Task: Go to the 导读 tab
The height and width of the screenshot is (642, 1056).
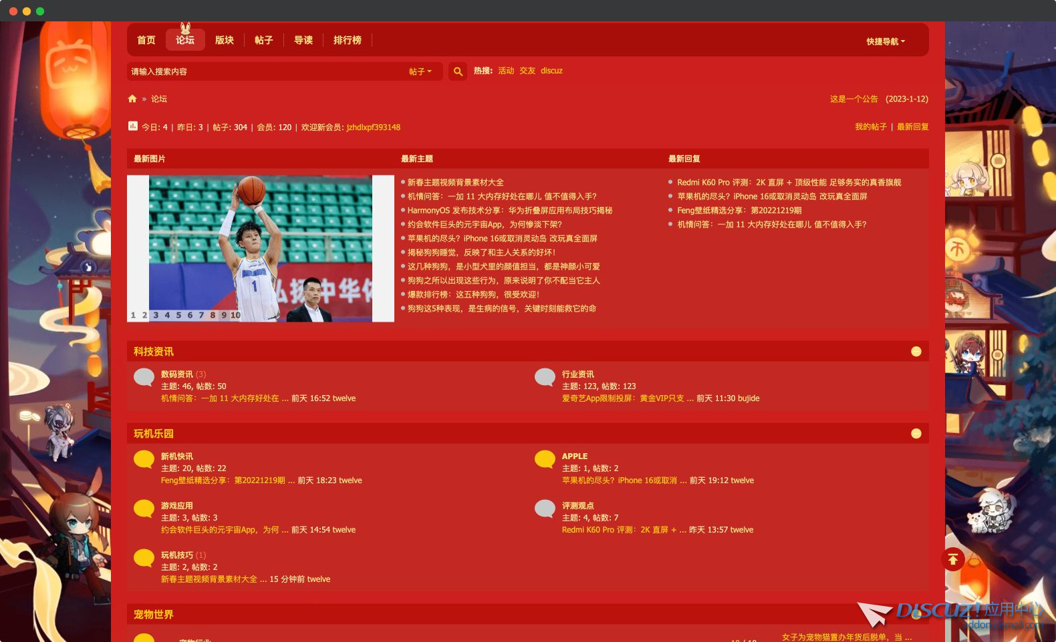Action: click(303, 40)
